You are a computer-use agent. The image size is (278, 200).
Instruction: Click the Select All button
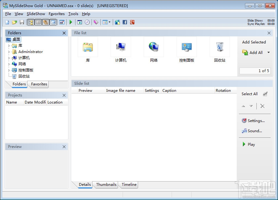(249, 94)
